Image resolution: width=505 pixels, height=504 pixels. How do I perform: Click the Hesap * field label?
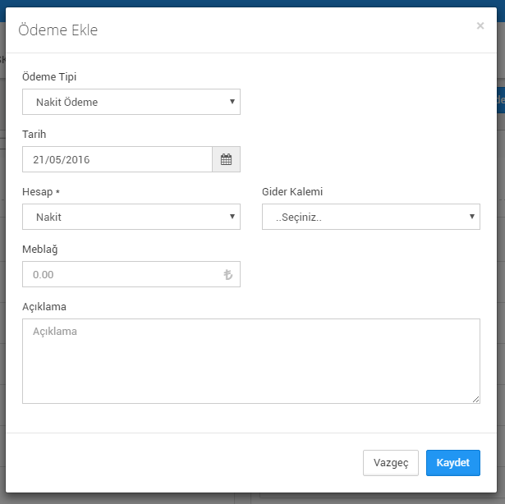click(41, 192)
